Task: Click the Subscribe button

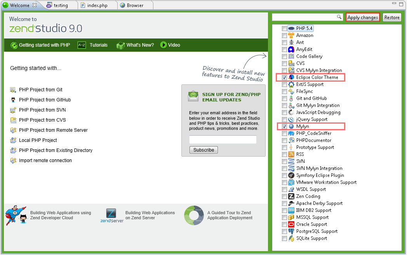Action: pyautogui.click(x=203, y=150)
